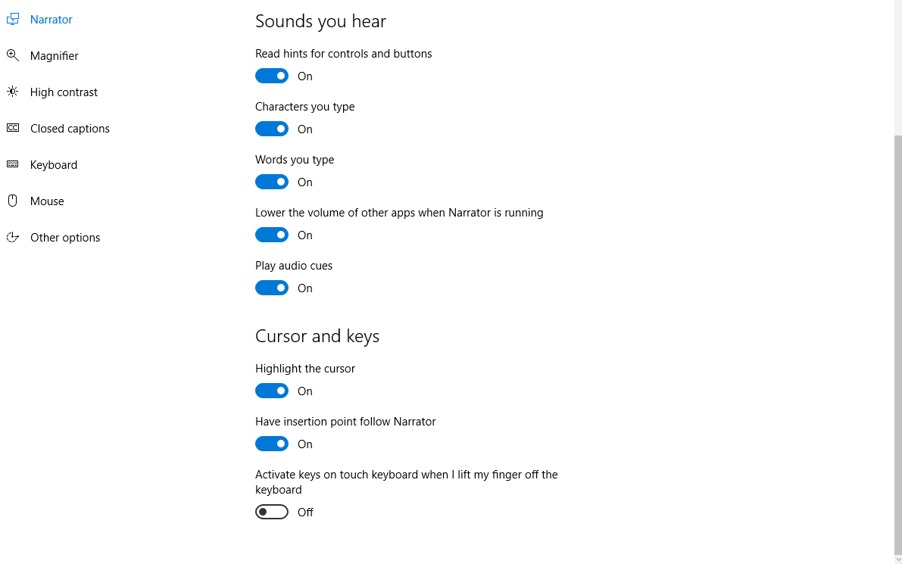Toggle Lower the volume of other apps

pyautogui.click(x=272, y=235)
